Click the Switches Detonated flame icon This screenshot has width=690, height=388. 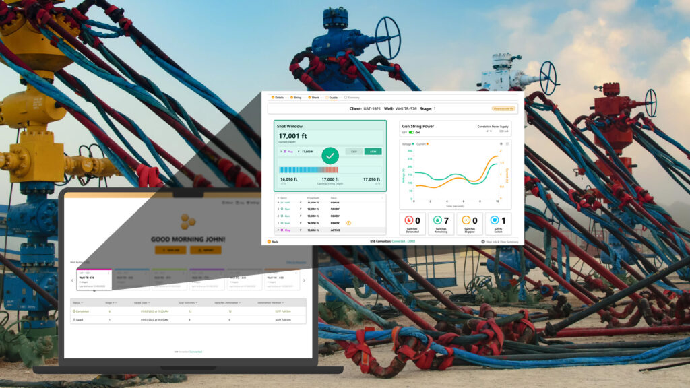(x=408, y=220)
